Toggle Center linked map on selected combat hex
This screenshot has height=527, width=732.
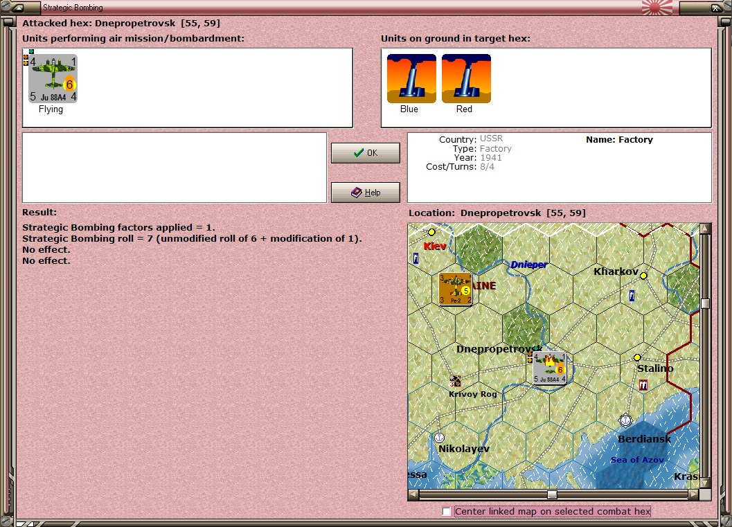pyautogui.click(x=446, y=512)
